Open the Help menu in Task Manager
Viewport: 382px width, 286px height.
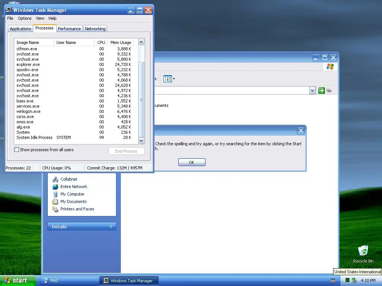[52, 18]
